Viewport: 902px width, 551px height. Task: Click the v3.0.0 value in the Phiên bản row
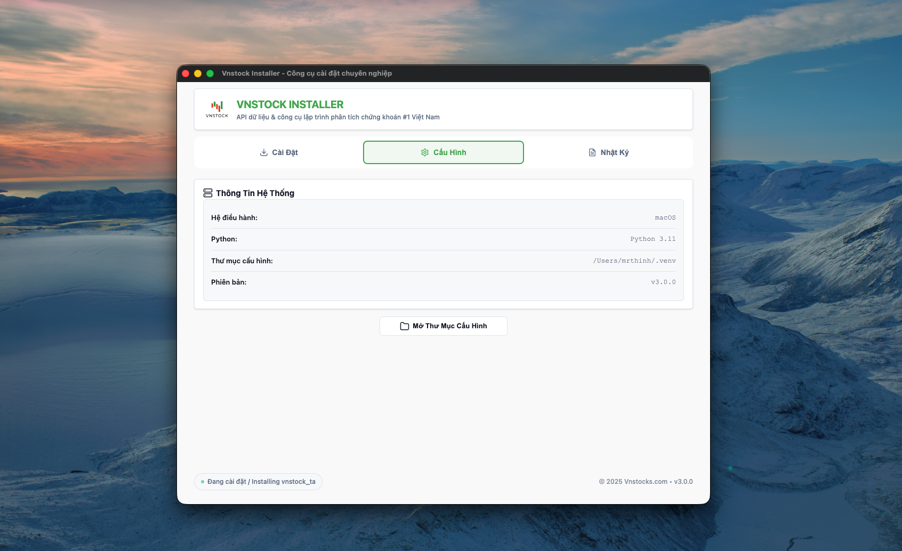tap(663, 282)
